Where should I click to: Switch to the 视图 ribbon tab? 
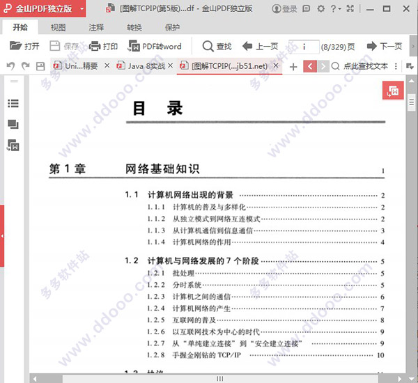click(x=58, y=27)
